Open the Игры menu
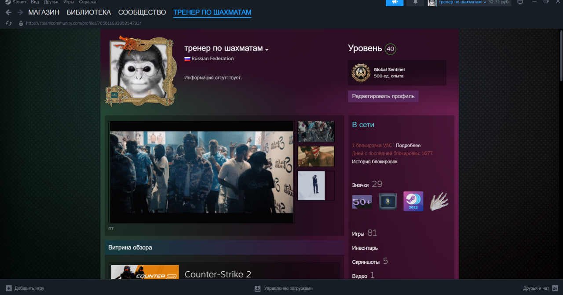 [x=69, y=2]
